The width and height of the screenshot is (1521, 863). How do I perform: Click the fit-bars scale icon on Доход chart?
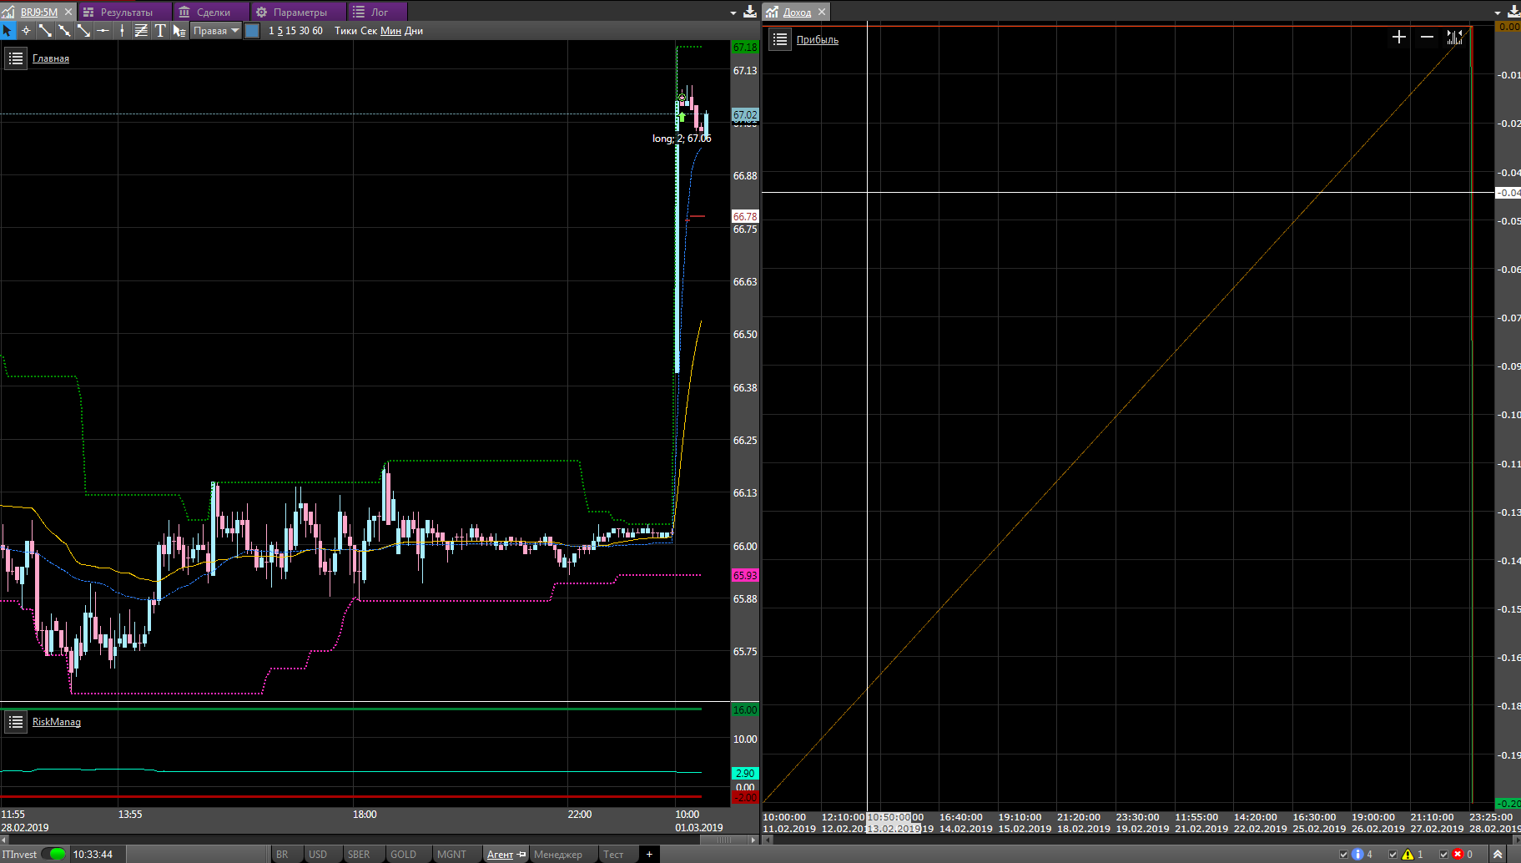(1454, 37)
